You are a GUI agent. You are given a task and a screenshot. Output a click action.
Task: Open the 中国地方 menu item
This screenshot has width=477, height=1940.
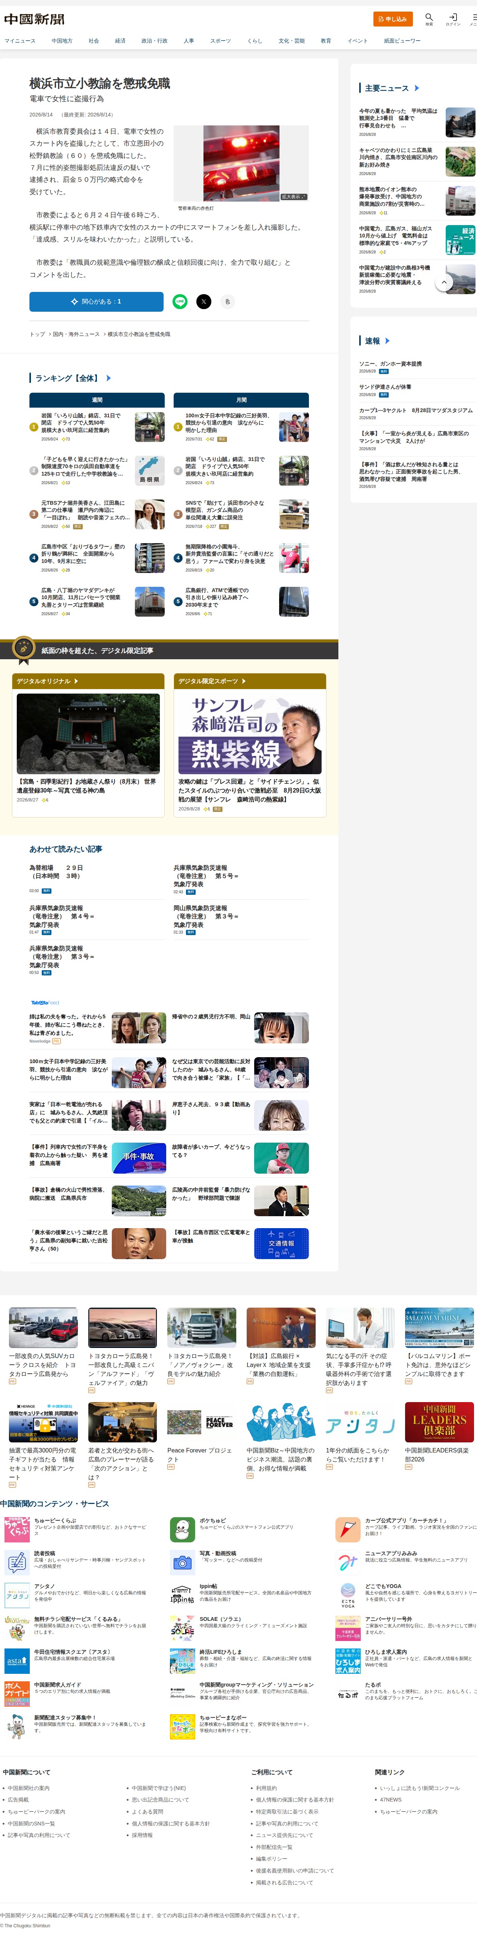coord(62,41)
